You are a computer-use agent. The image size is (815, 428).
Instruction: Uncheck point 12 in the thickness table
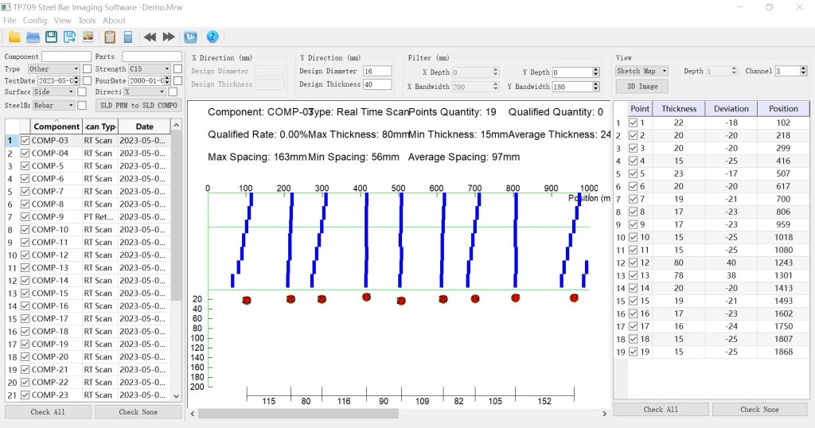633,263
